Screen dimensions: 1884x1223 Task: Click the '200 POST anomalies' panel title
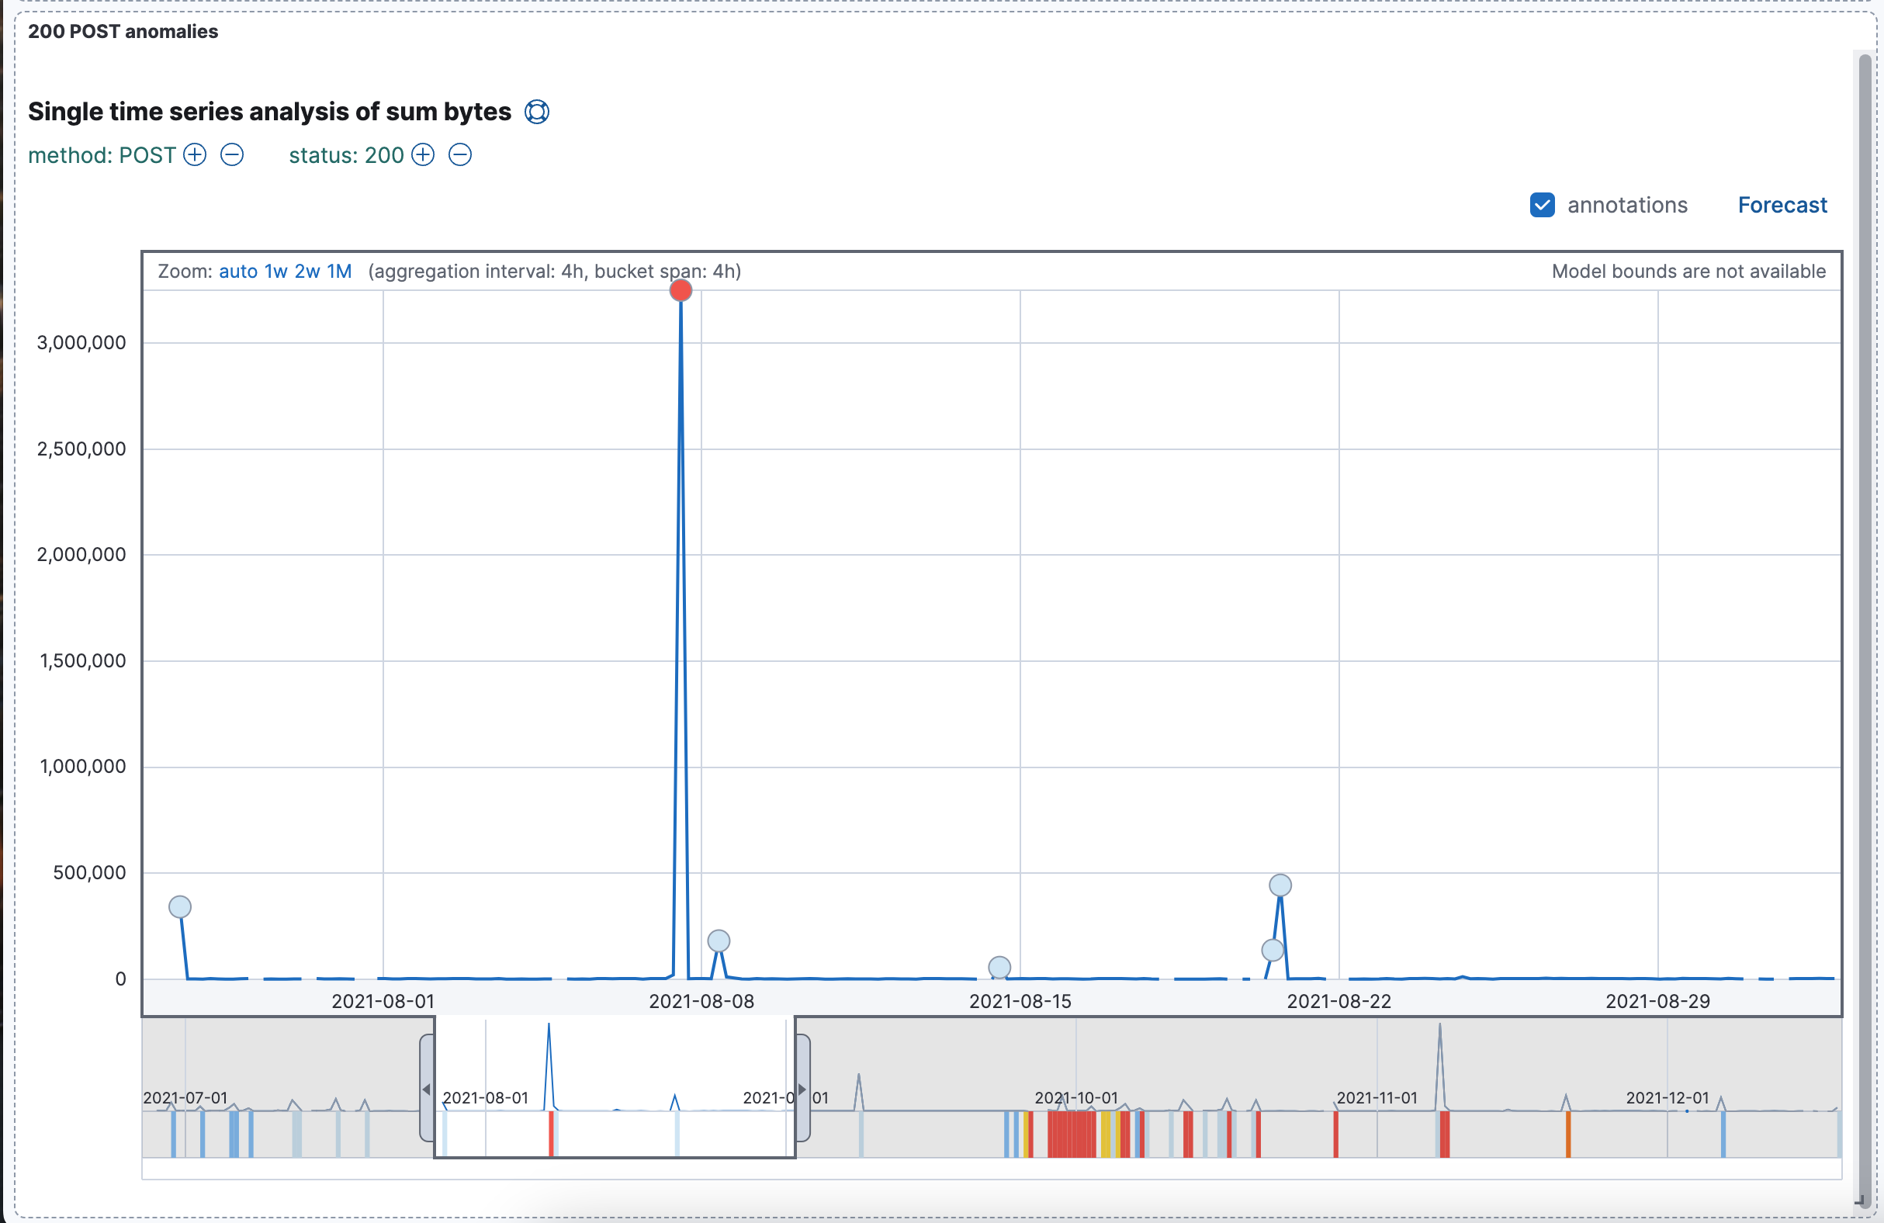click(x=123, y=32)
